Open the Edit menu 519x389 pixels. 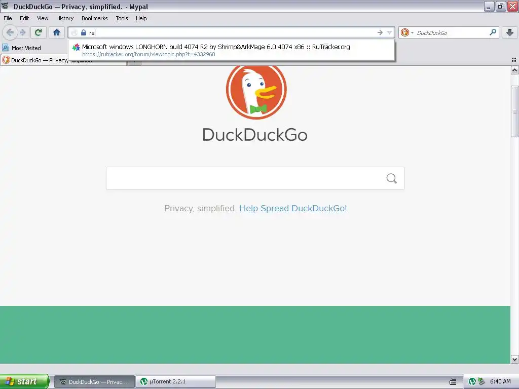(x=24, y=18)
